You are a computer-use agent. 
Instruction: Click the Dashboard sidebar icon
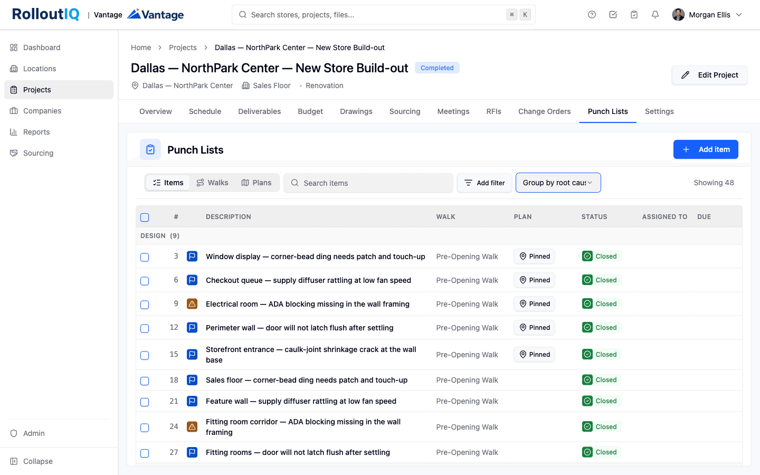click(14, 47)
